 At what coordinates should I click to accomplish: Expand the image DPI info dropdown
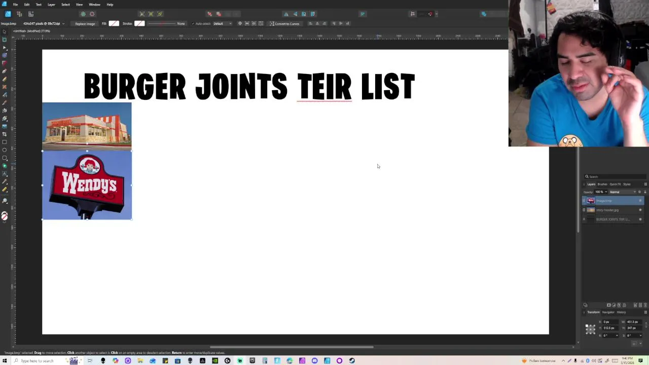(63, 24)
